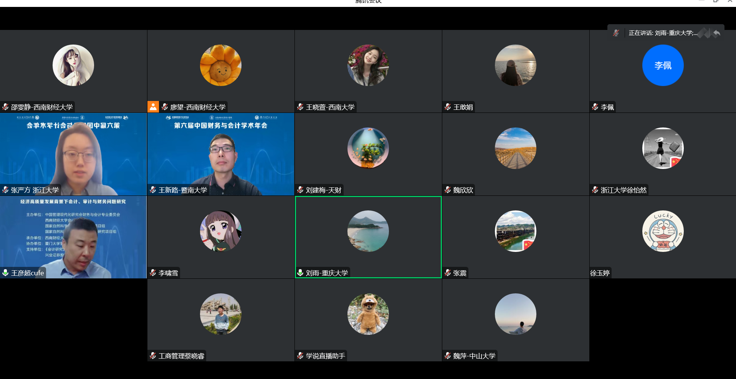Click the muted mic icon beside 李啸雪

[x=153, y=273]
